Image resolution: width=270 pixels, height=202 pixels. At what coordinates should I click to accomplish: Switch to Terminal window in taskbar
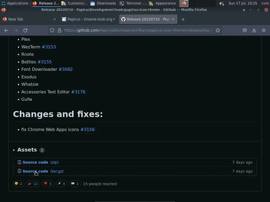[x=133, y=3]
